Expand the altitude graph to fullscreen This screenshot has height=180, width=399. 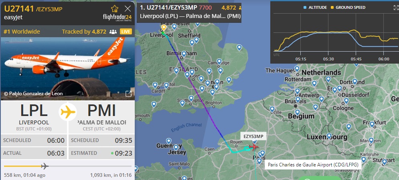pyautogui.click(x=396, y=7)
